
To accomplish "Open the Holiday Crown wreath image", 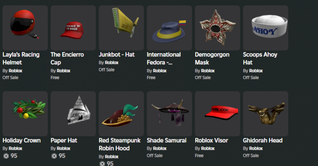I will pyautogui.click(x=25, y=114).
